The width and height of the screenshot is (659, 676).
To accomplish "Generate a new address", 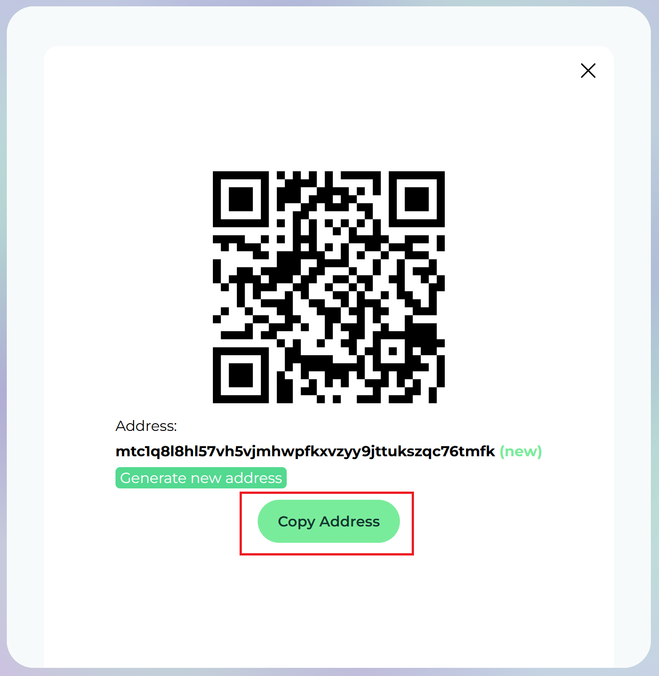I will (x=201, y=478).
